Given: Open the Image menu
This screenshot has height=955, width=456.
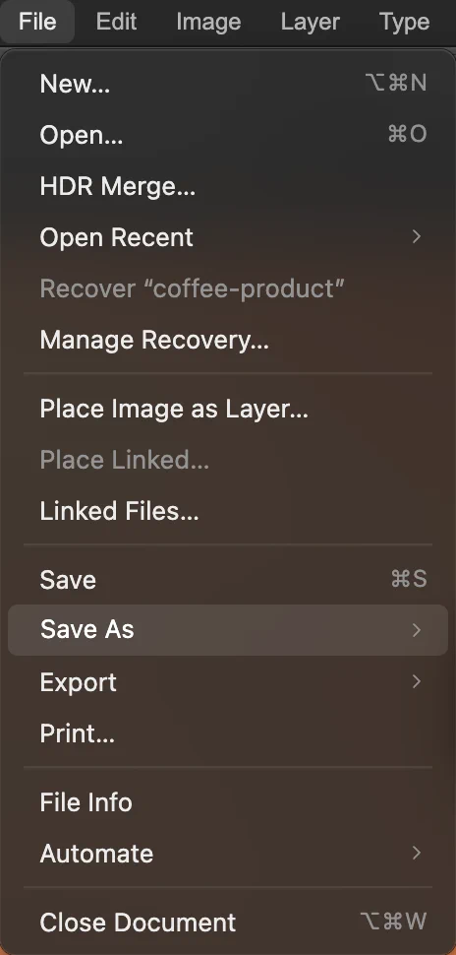Looking at the screenshot, I should 208,22.
